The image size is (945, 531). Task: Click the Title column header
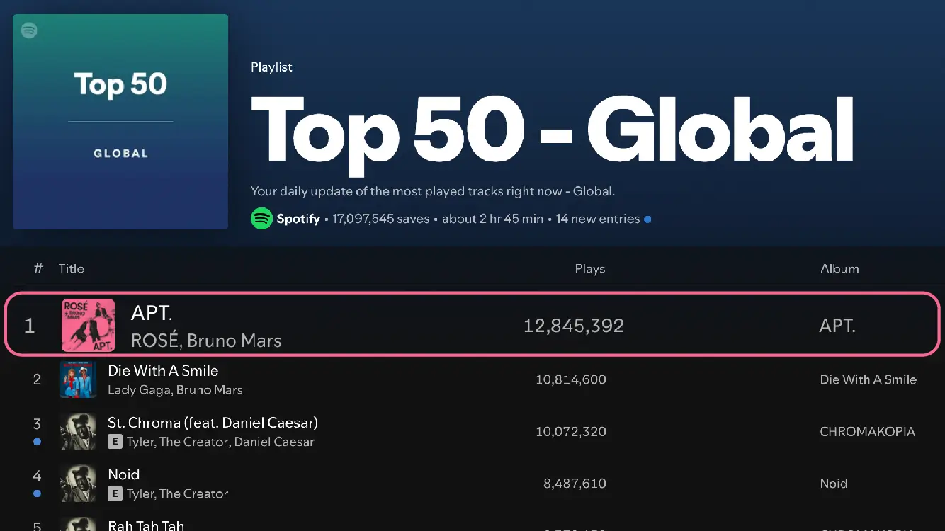71,269
